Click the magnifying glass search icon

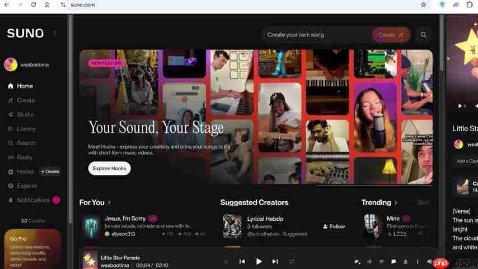[424, 35]
